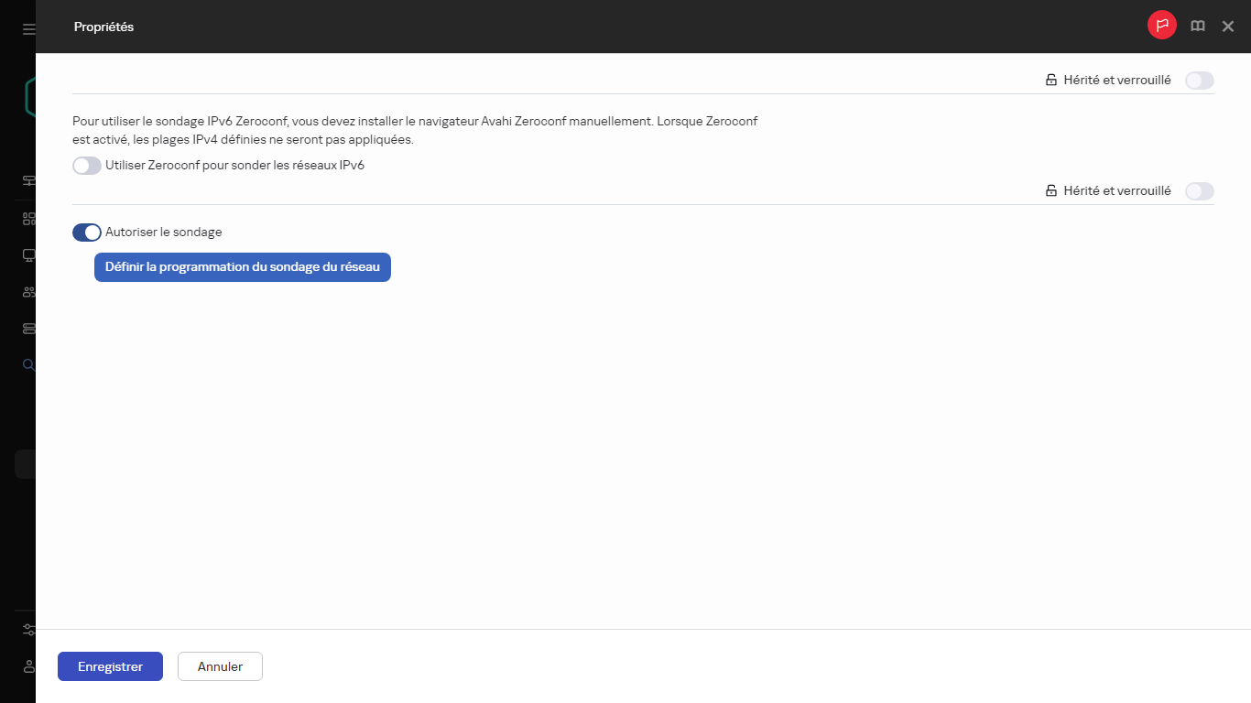Viewport: 1251px width, 703px height.
Task: Click the lock icon above the Zeroconf description
Action: point(1051,81)
